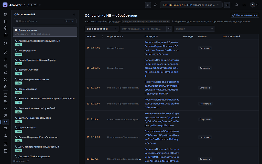Collapse the Обновление ИБ side panel
262x164 pixels.
(x=74, y=15)
